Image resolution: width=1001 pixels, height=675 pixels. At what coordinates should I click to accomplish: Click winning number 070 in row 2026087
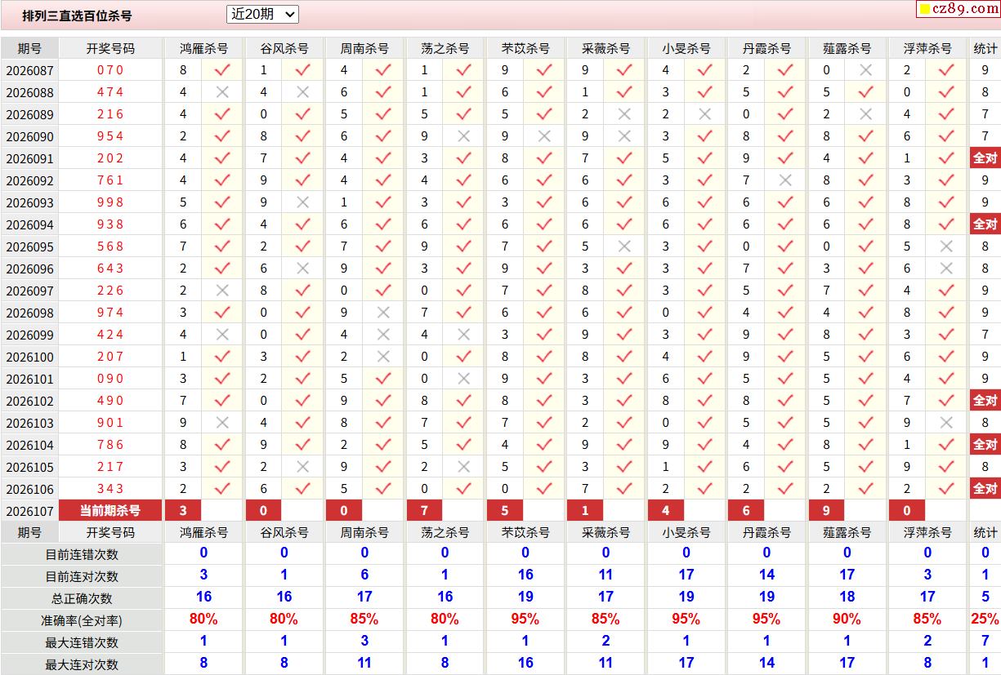(110, 70)
